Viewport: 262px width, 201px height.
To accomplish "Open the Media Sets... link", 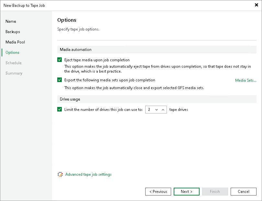I will tap(246, 80).
